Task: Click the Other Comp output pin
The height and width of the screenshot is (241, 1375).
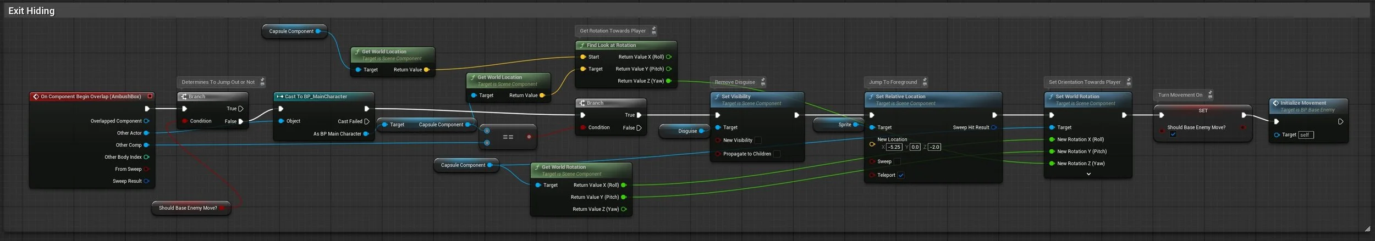Action: point(146,145)
